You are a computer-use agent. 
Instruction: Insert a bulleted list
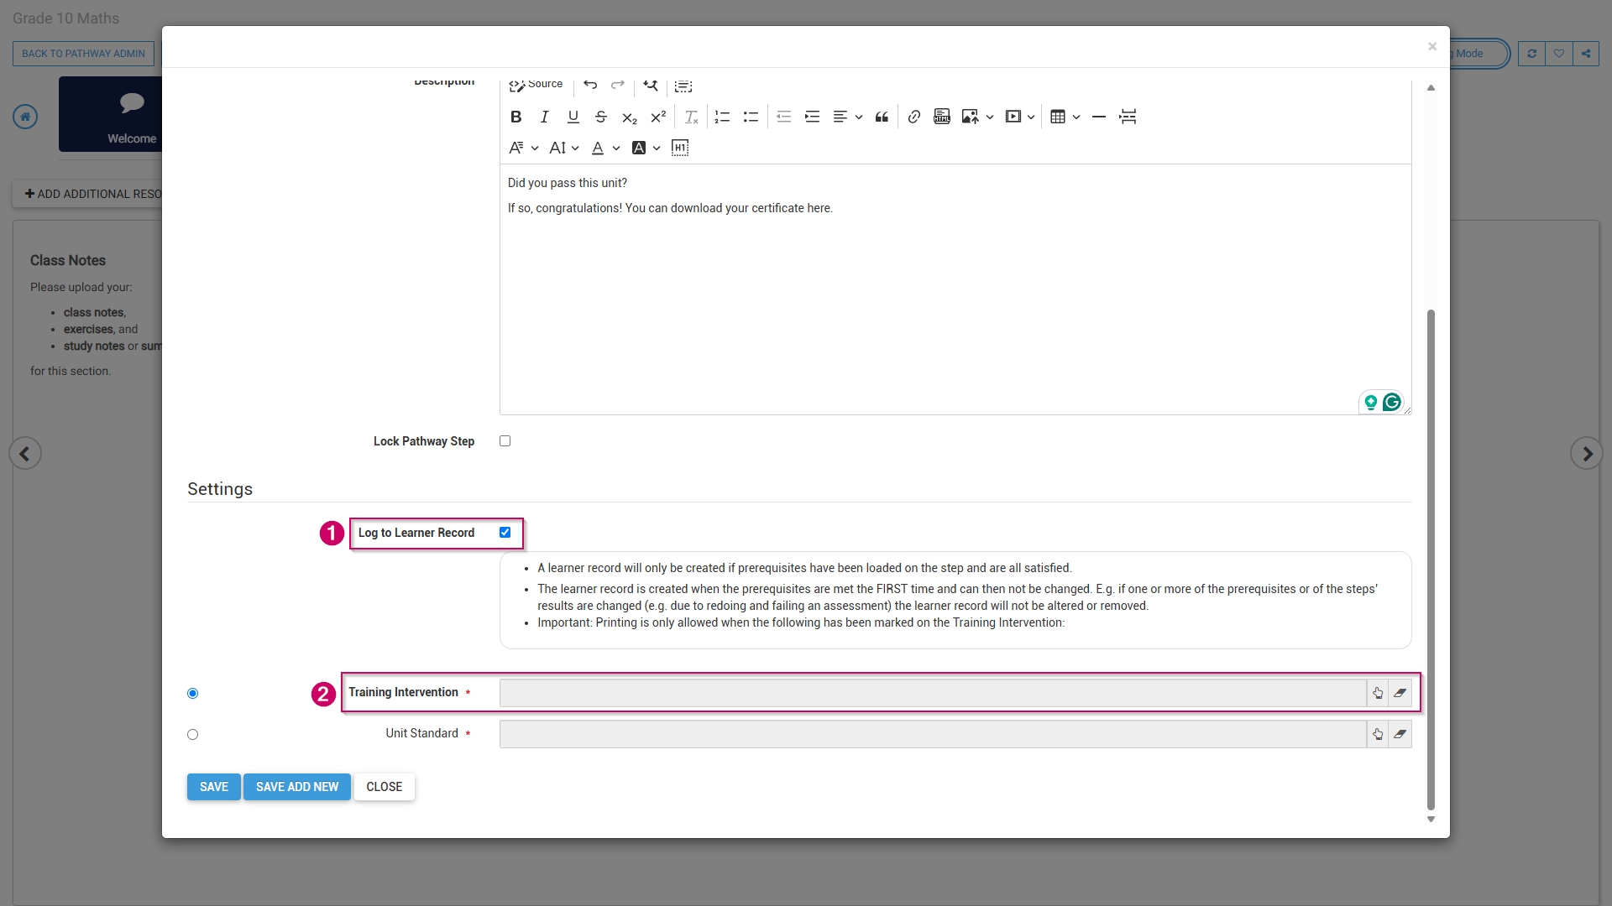[x=751, y=117]
